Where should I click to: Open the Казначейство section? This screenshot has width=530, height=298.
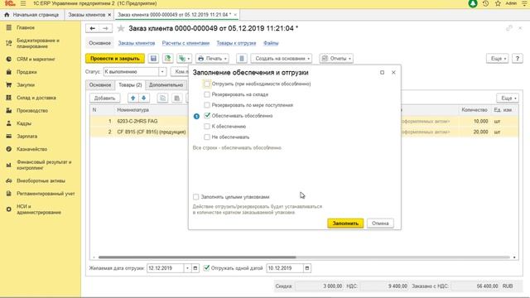coord(31,149)
